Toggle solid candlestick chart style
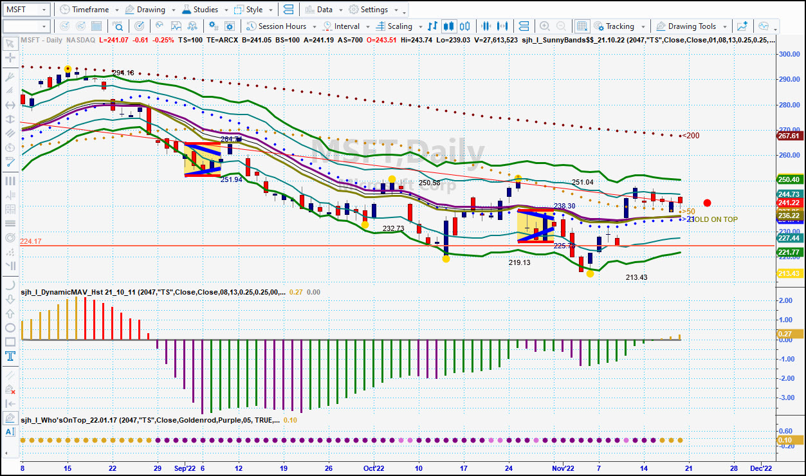This screenshot has width=806, height=476. (x=449, y=26)
